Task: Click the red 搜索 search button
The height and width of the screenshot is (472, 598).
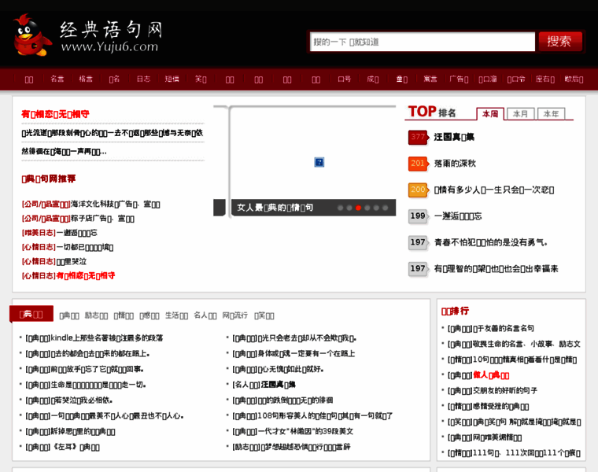Action: [x=559, y=42]
